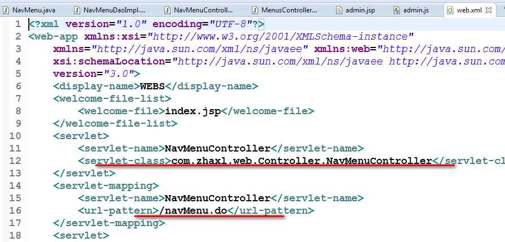Click the admin.jsp file icon
The width and height of the screenshot is (505, 242).
(x=339, y=10)
